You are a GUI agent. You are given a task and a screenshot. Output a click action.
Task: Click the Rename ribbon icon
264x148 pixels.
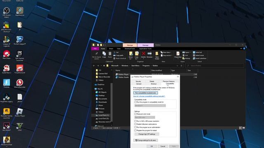point(149,55)
